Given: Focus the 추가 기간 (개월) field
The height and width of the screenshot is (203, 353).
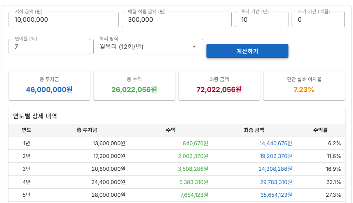Looking at the screenshot, I should tap(318, 19).
